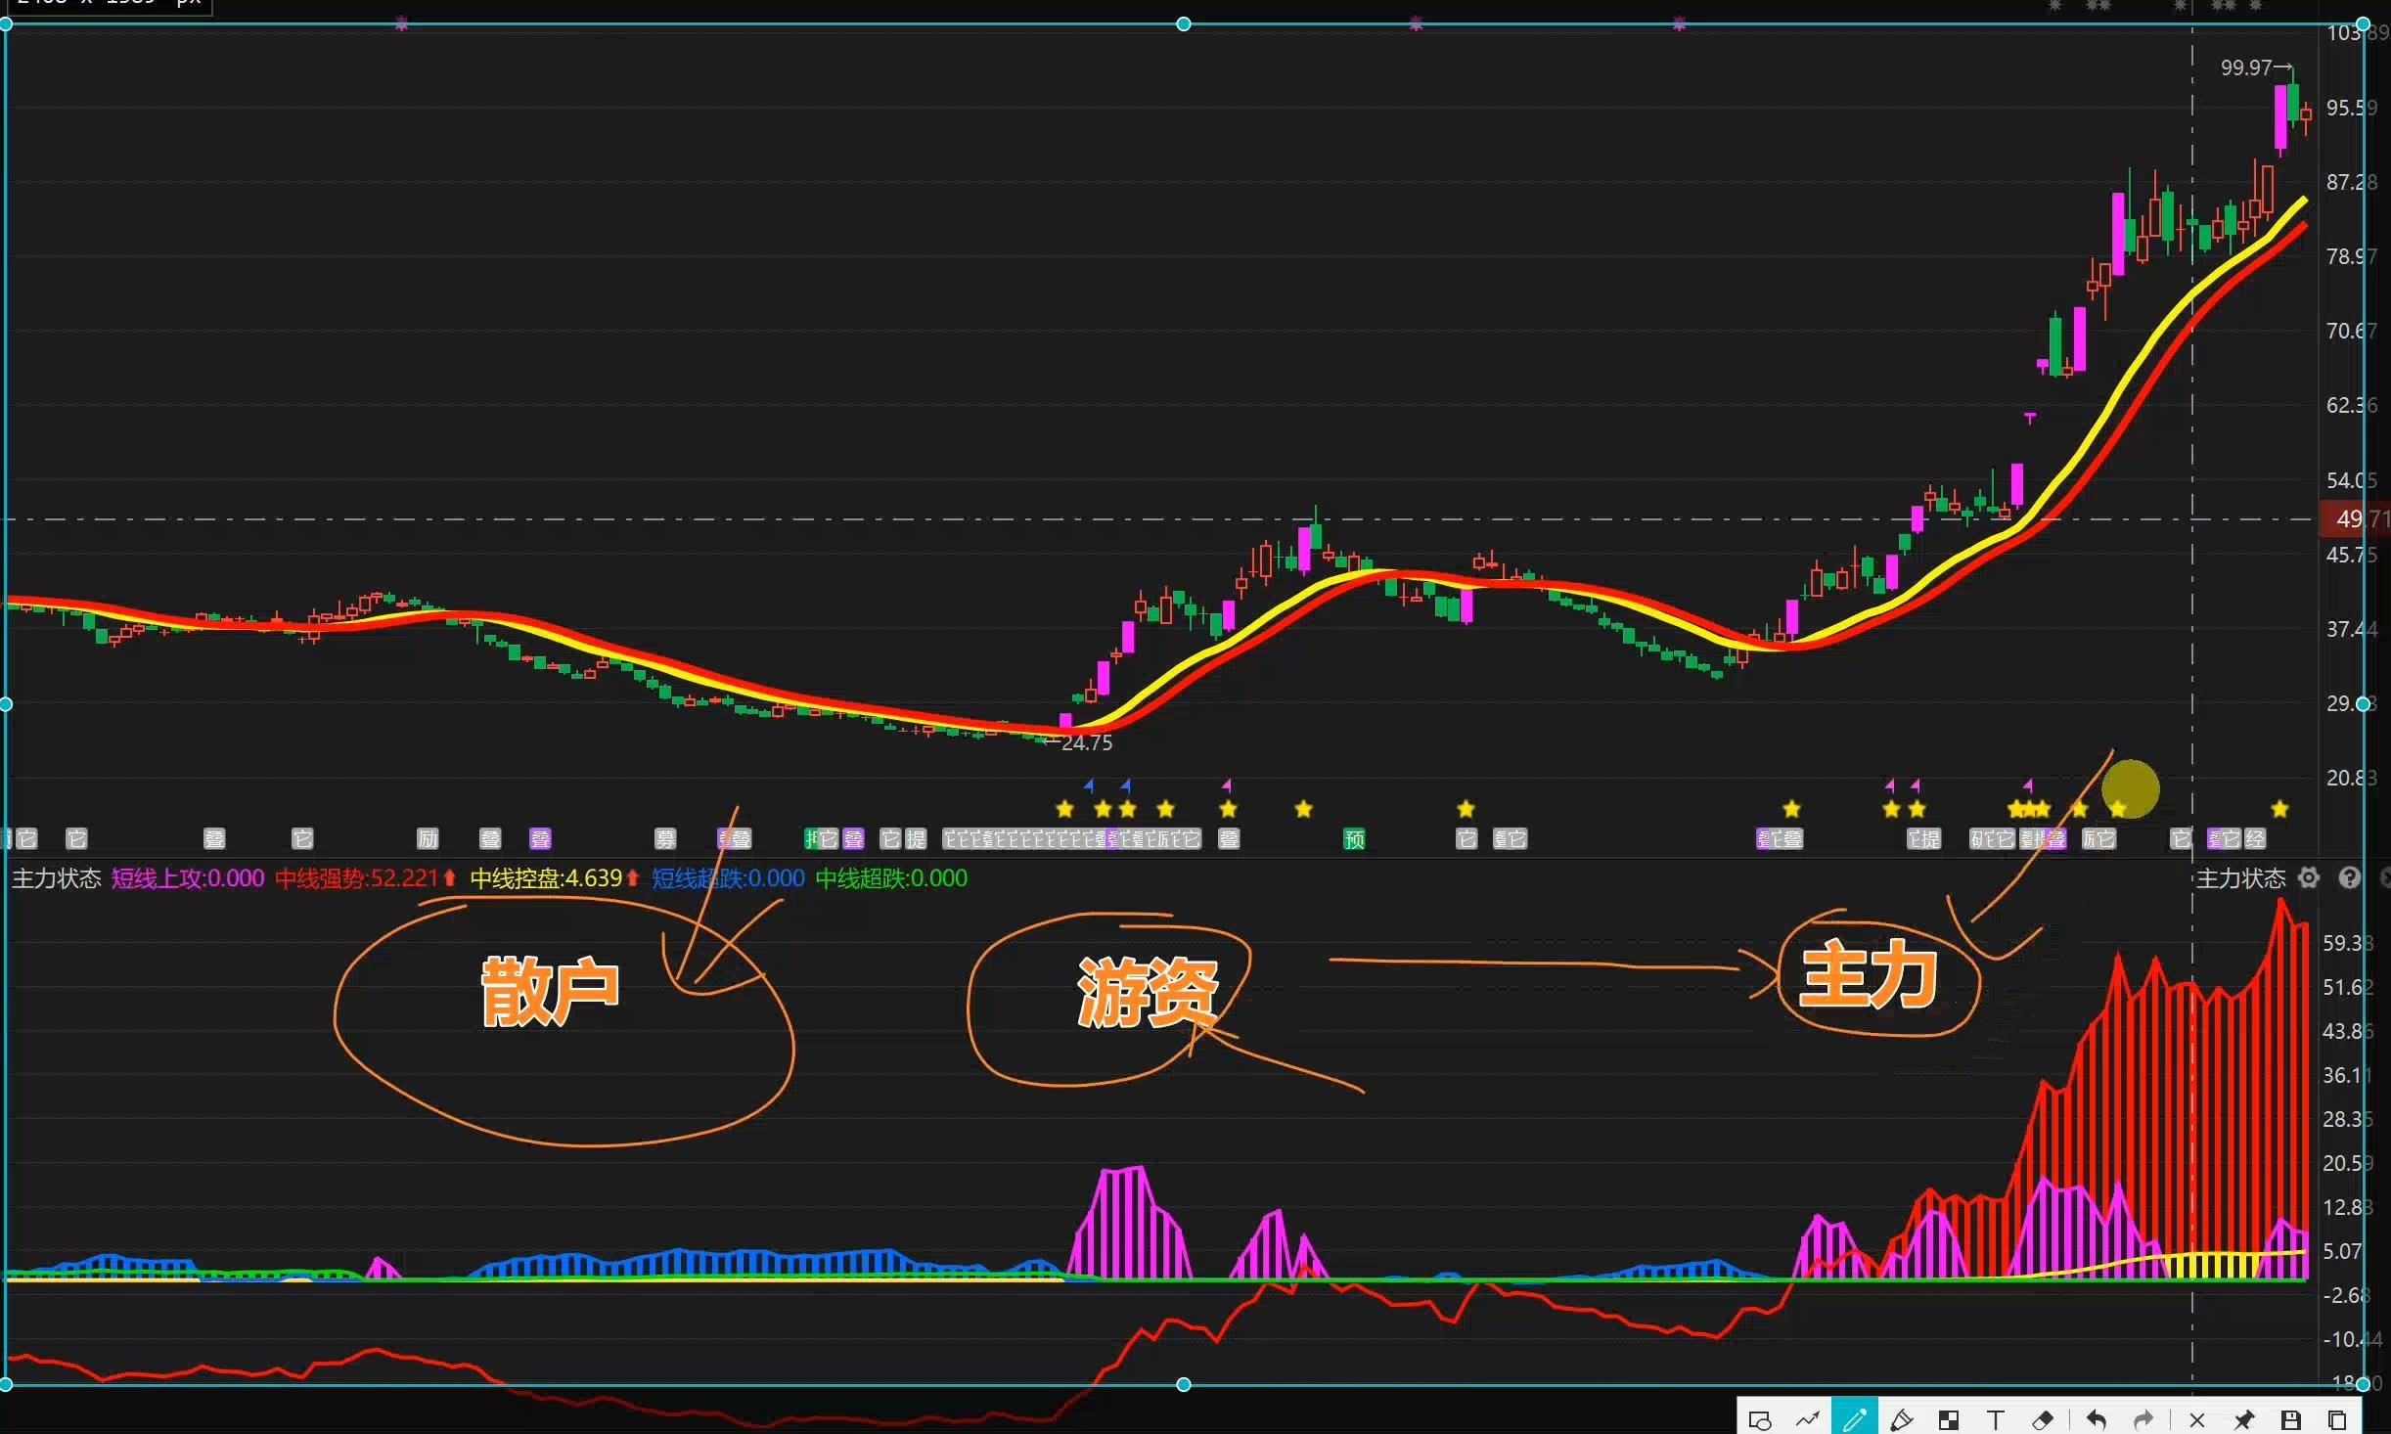
Task: Click the redo arrow
Action: pos(2143,1420)
